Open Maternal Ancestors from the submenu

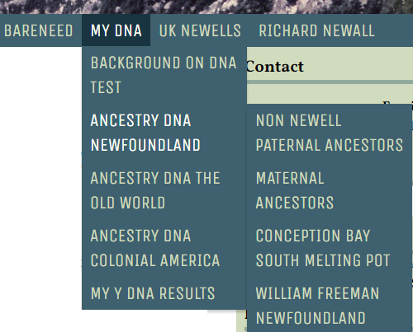tap(330, 190)
